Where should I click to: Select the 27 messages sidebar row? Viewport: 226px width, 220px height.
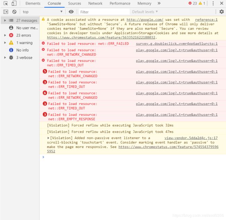tap(20, 21)
